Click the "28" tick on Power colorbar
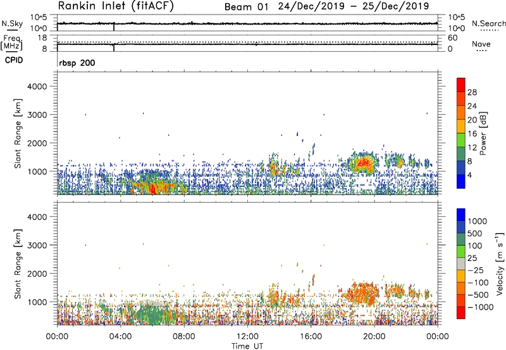This screenshot has height=350, width=506. tap(472, 92)
